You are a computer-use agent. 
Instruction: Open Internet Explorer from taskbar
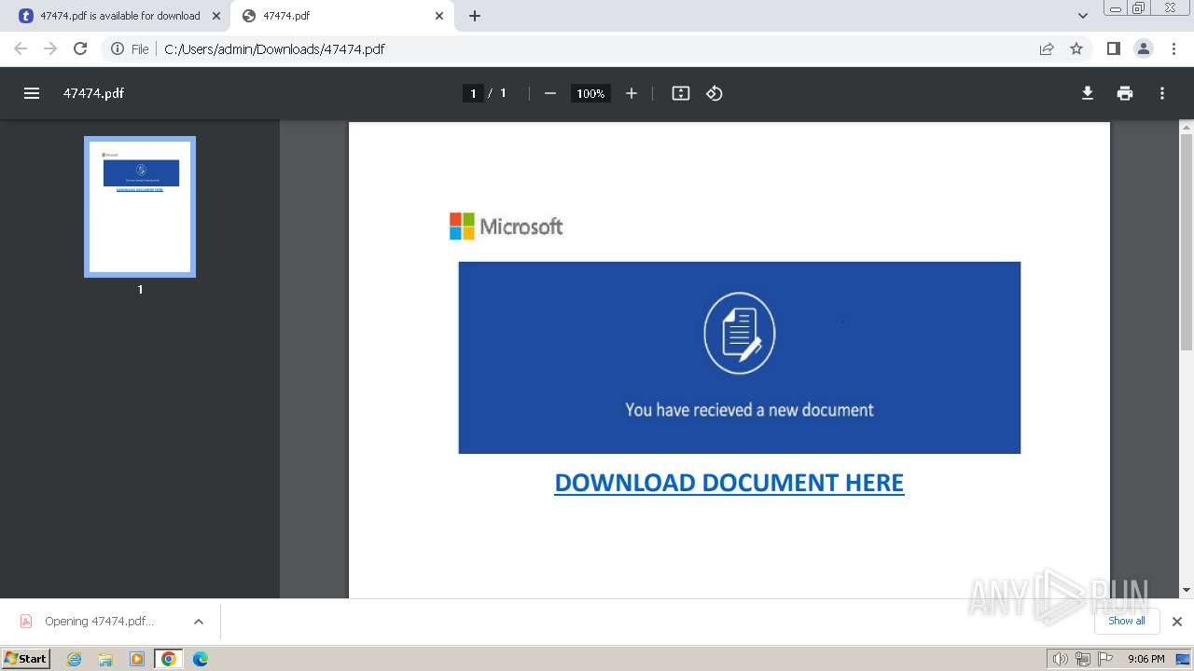tap(74, 659)
